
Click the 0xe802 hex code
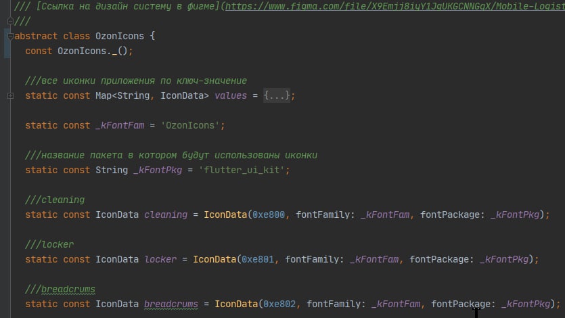[x=279, y=304]
